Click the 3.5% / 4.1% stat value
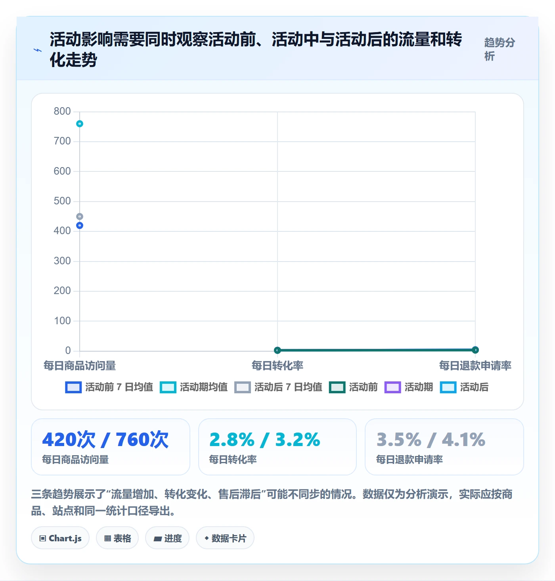The width and height of the screenshot is (555, 581). 431,440
